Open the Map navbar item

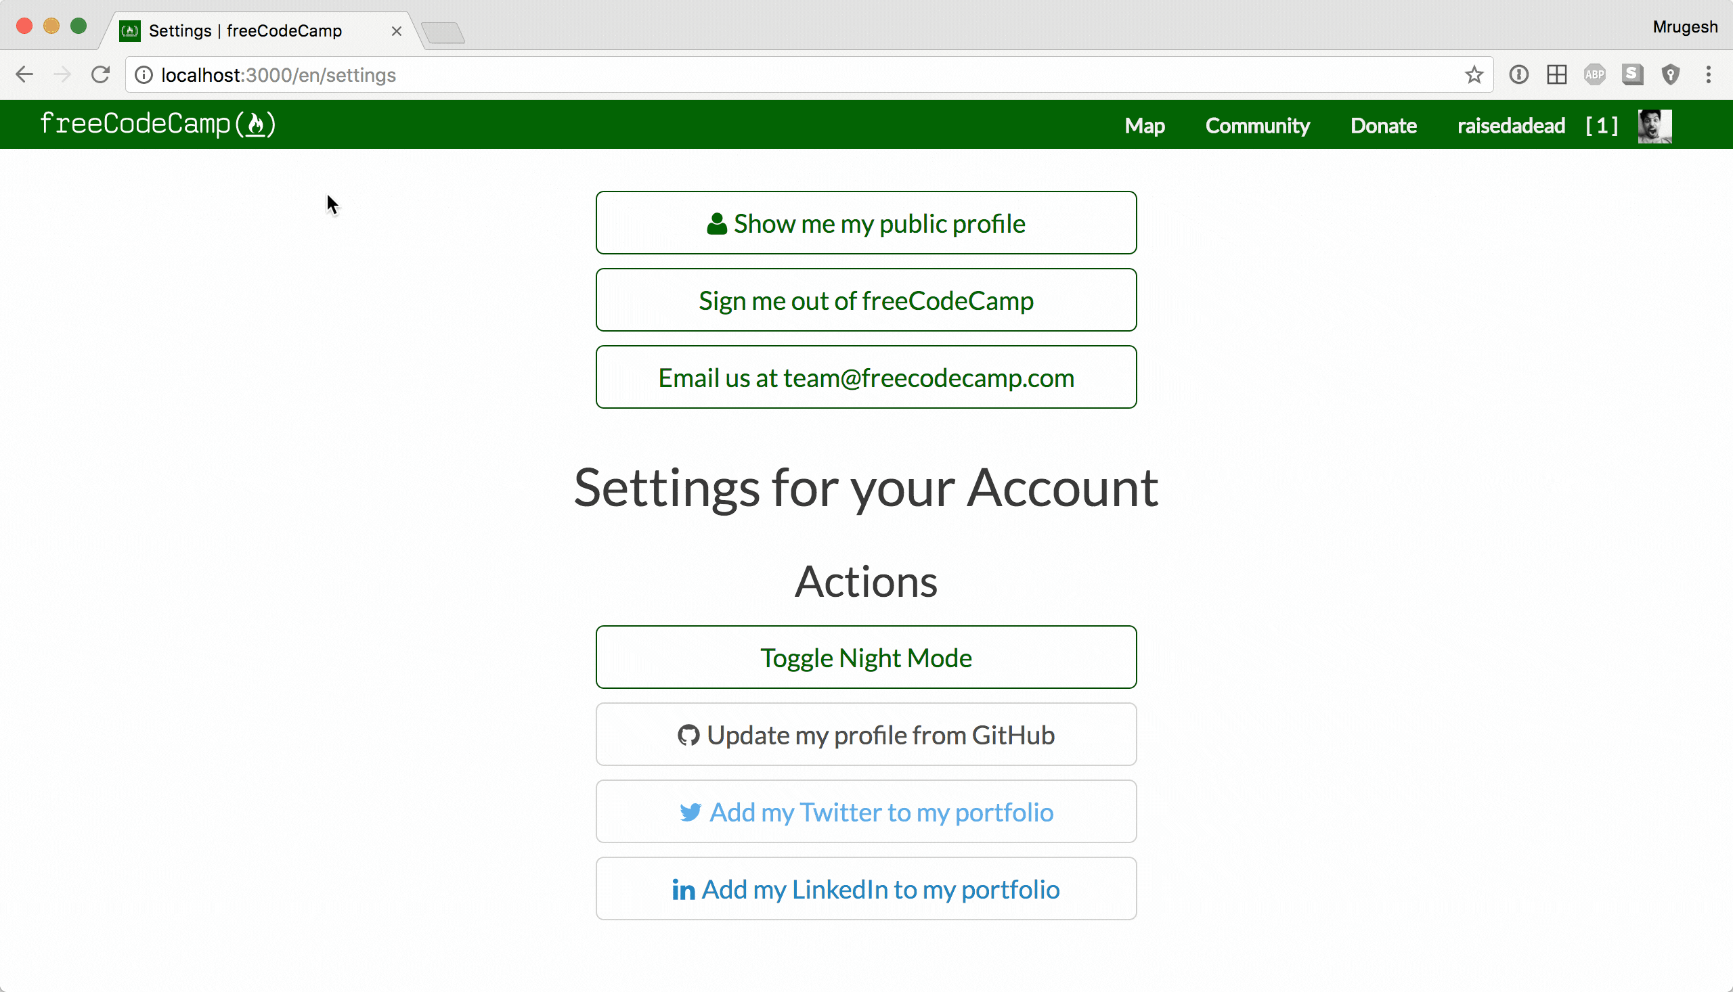pyautogui.click(x=1144, y=125)
